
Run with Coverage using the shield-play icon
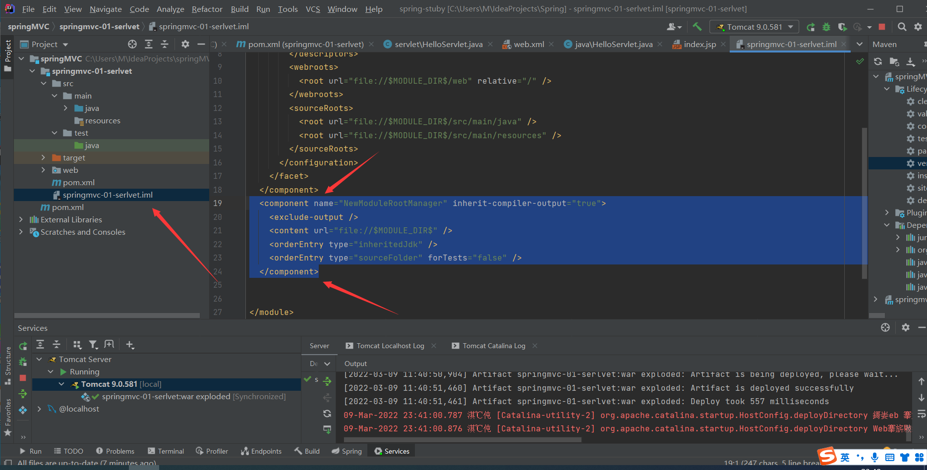[843, 27]
